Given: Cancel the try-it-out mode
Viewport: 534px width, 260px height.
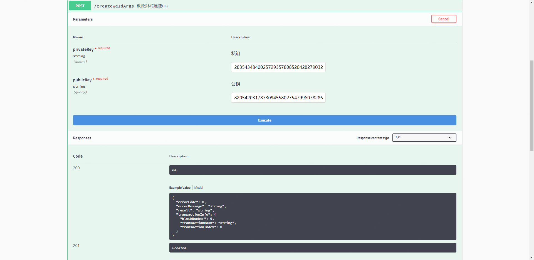Looking at the screenshot, I should click(444, 19).
